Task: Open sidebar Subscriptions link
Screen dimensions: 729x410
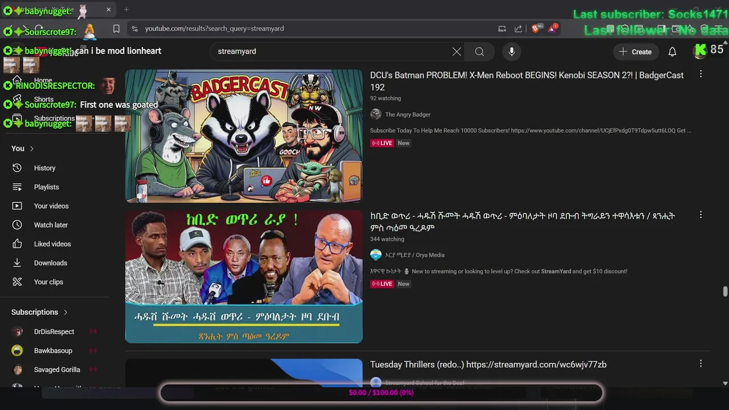Action: coord(54,118)
